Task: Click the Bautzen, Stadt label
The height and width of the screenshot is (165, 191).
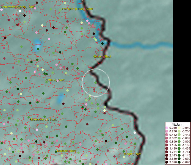Action: click(x=67, y=151)
